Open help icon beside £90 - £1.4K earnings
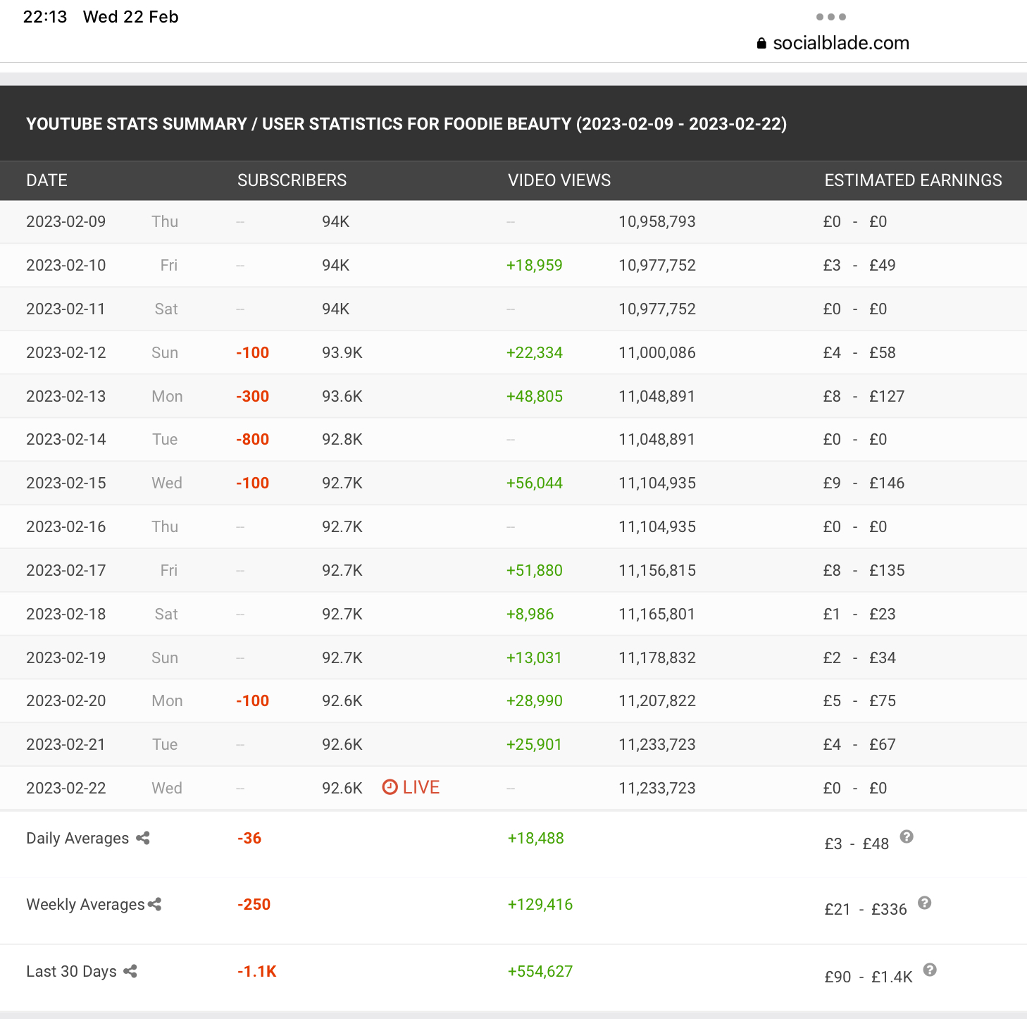1027x1019 pixels. click(930, 970)
